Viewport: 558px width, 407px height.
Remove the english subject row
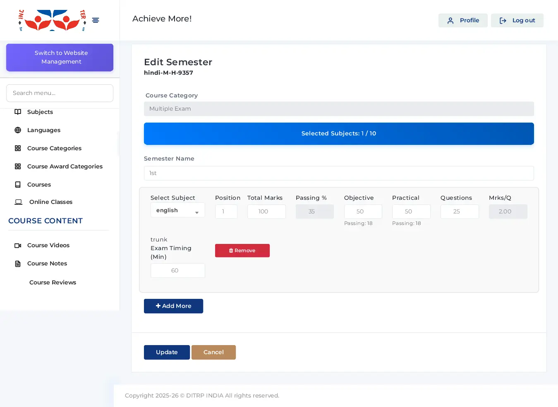(x=242, y=251)
